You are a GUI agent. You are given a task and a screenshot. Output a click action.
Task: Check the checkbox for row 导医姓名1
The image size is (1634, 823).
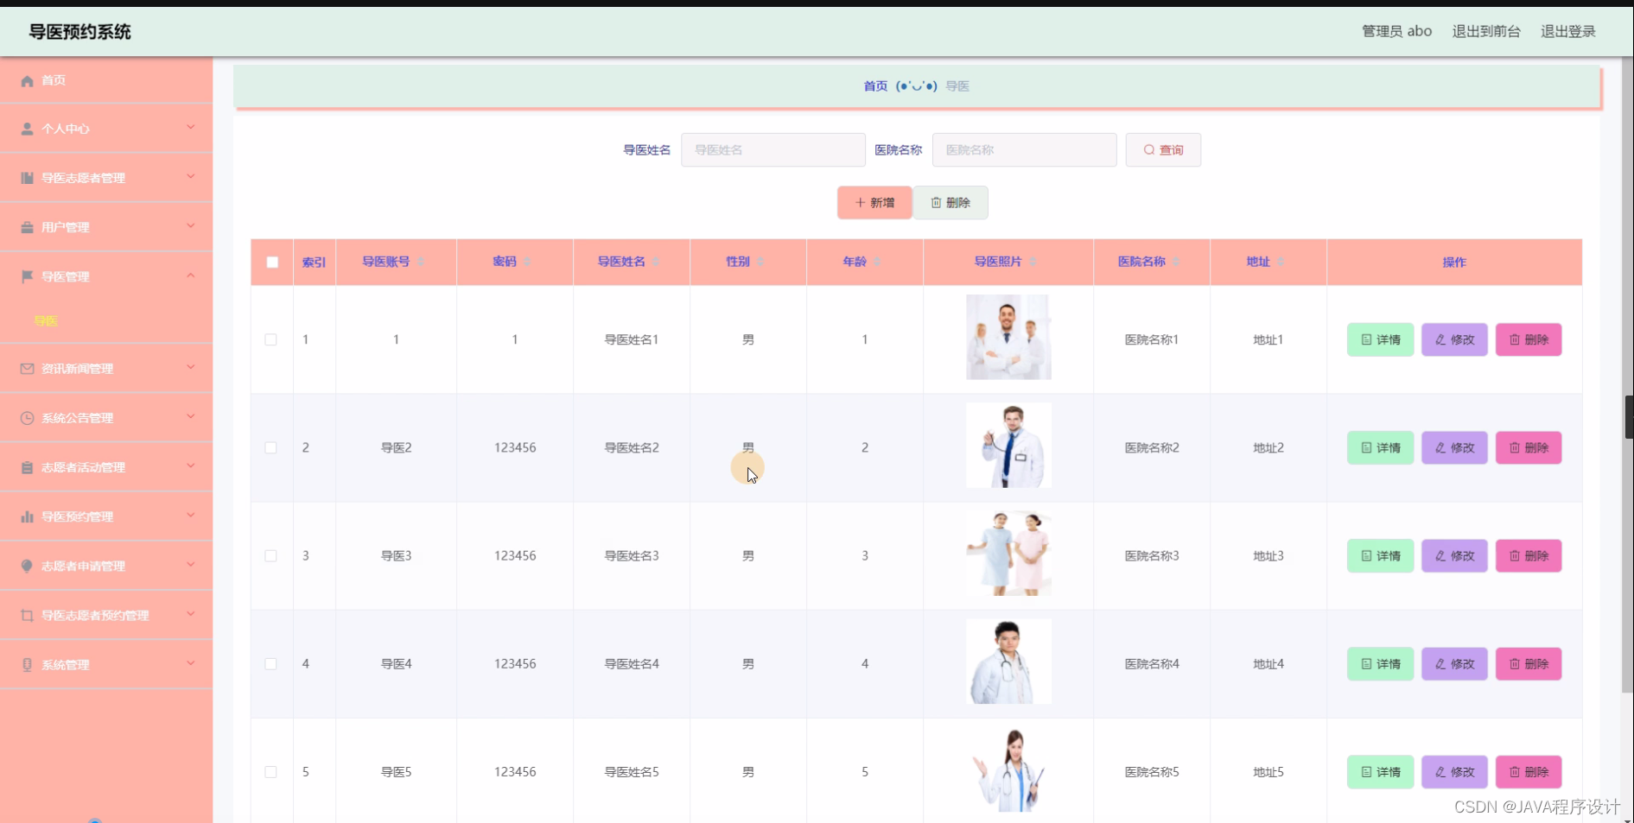click(270, 339)
